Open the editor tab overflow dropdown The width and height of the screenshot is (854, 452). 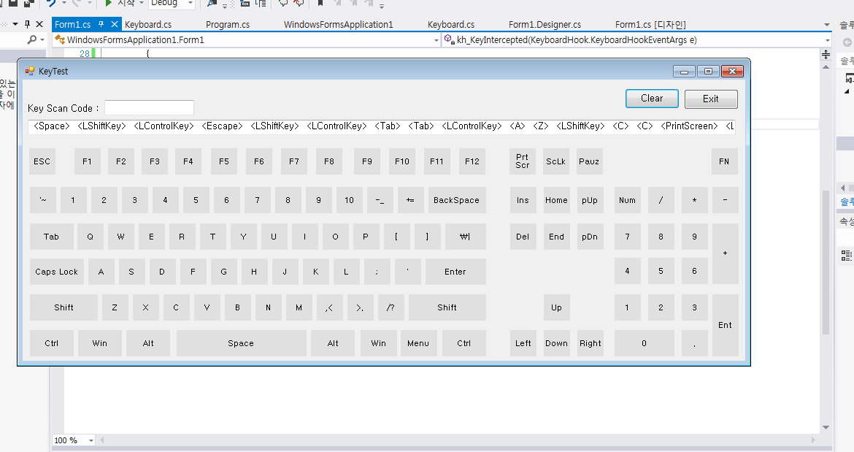(x=827, y=25)
